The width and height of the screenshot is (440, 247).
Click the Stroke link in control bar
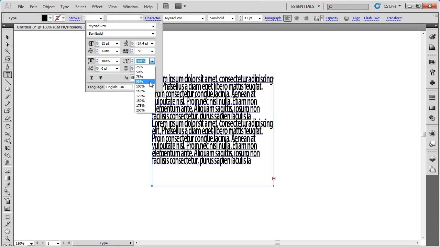point(75,18)
